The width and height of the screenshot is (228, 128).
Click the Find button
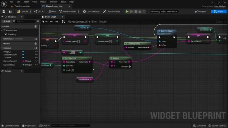(52, 11)
